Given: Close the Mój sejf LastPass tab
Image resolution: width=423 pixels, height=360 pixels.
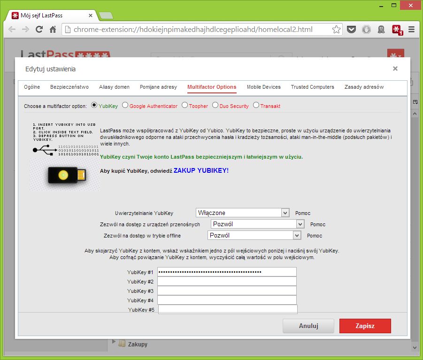Looking at the screenshot, I should coord(91,15).
